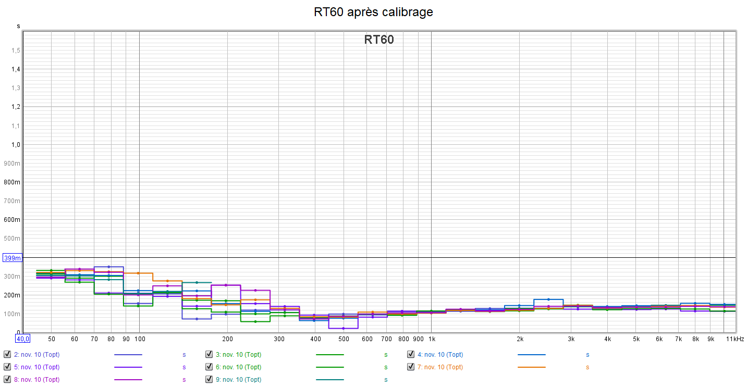Hide measurement 8 via its checkbox
747x387 pixels.
[x=7, y=380]
